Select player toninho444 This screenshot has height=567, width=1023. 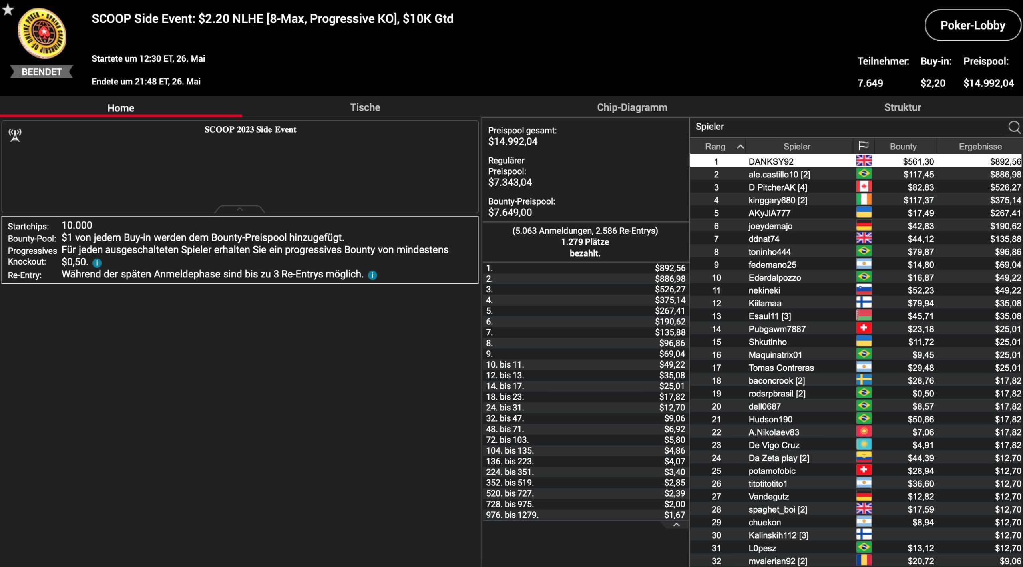pos(769,251)
